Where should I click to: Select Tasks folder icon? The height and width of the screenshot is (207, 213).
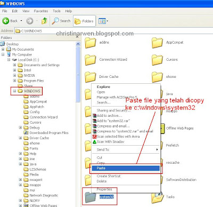point(157,197)
